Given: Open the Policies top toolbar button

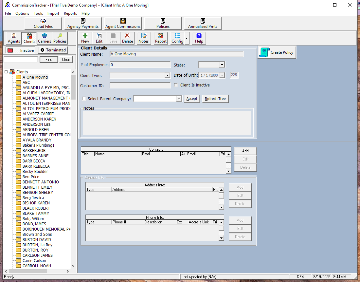Looking at the screenshot, I should [x=163, y=24].
